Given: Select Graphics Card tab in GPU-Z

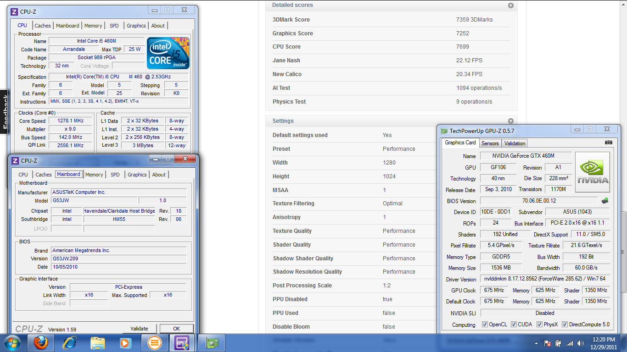Looking at the screenshot, I should click(x=460, y=143).
